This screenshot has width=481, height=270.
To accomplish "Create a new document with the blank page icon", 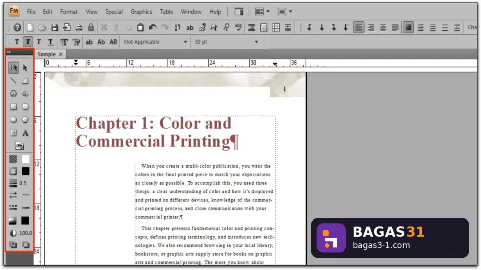I will tap(30, 27).
